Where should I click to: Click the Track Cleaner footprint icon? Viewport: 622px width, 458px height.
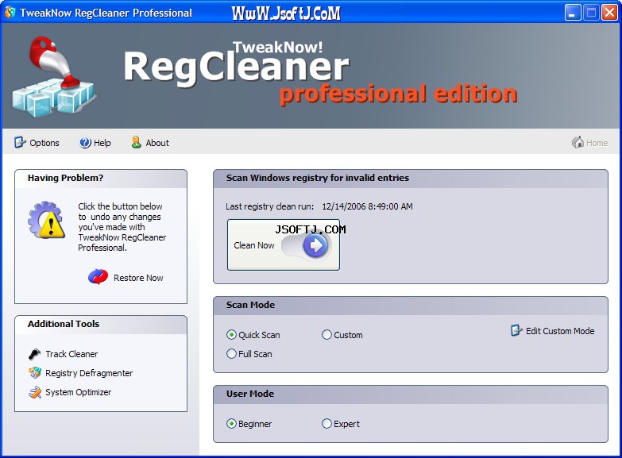34,354
